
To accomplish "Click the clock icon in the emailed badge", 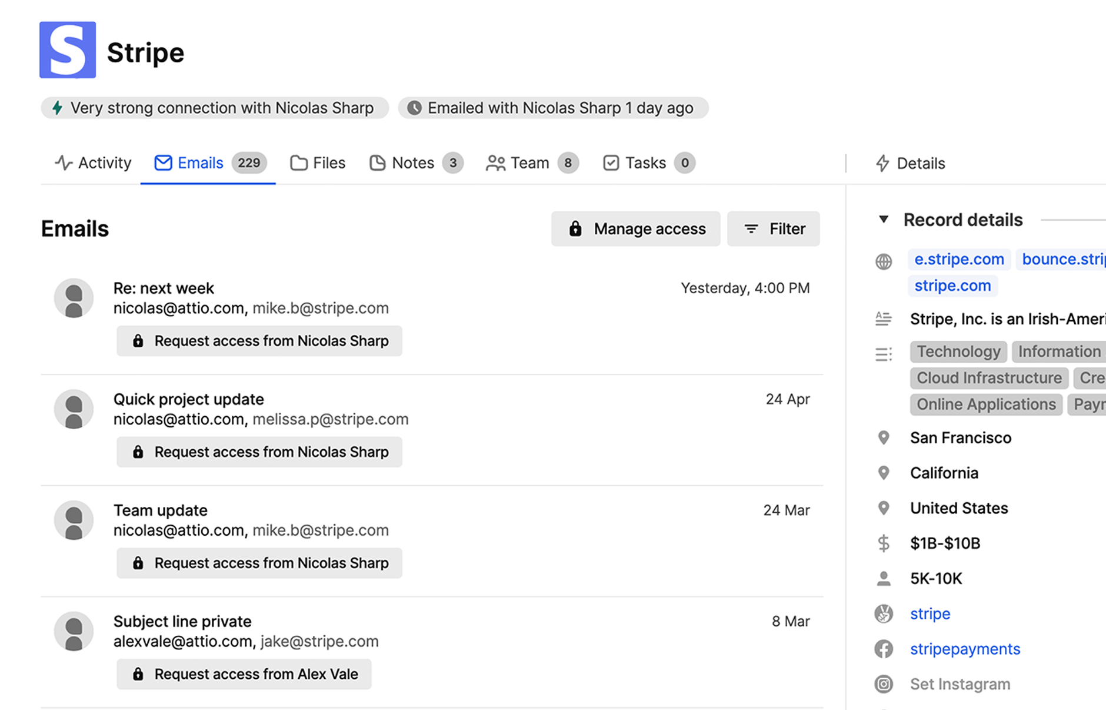I will [414, 108].
